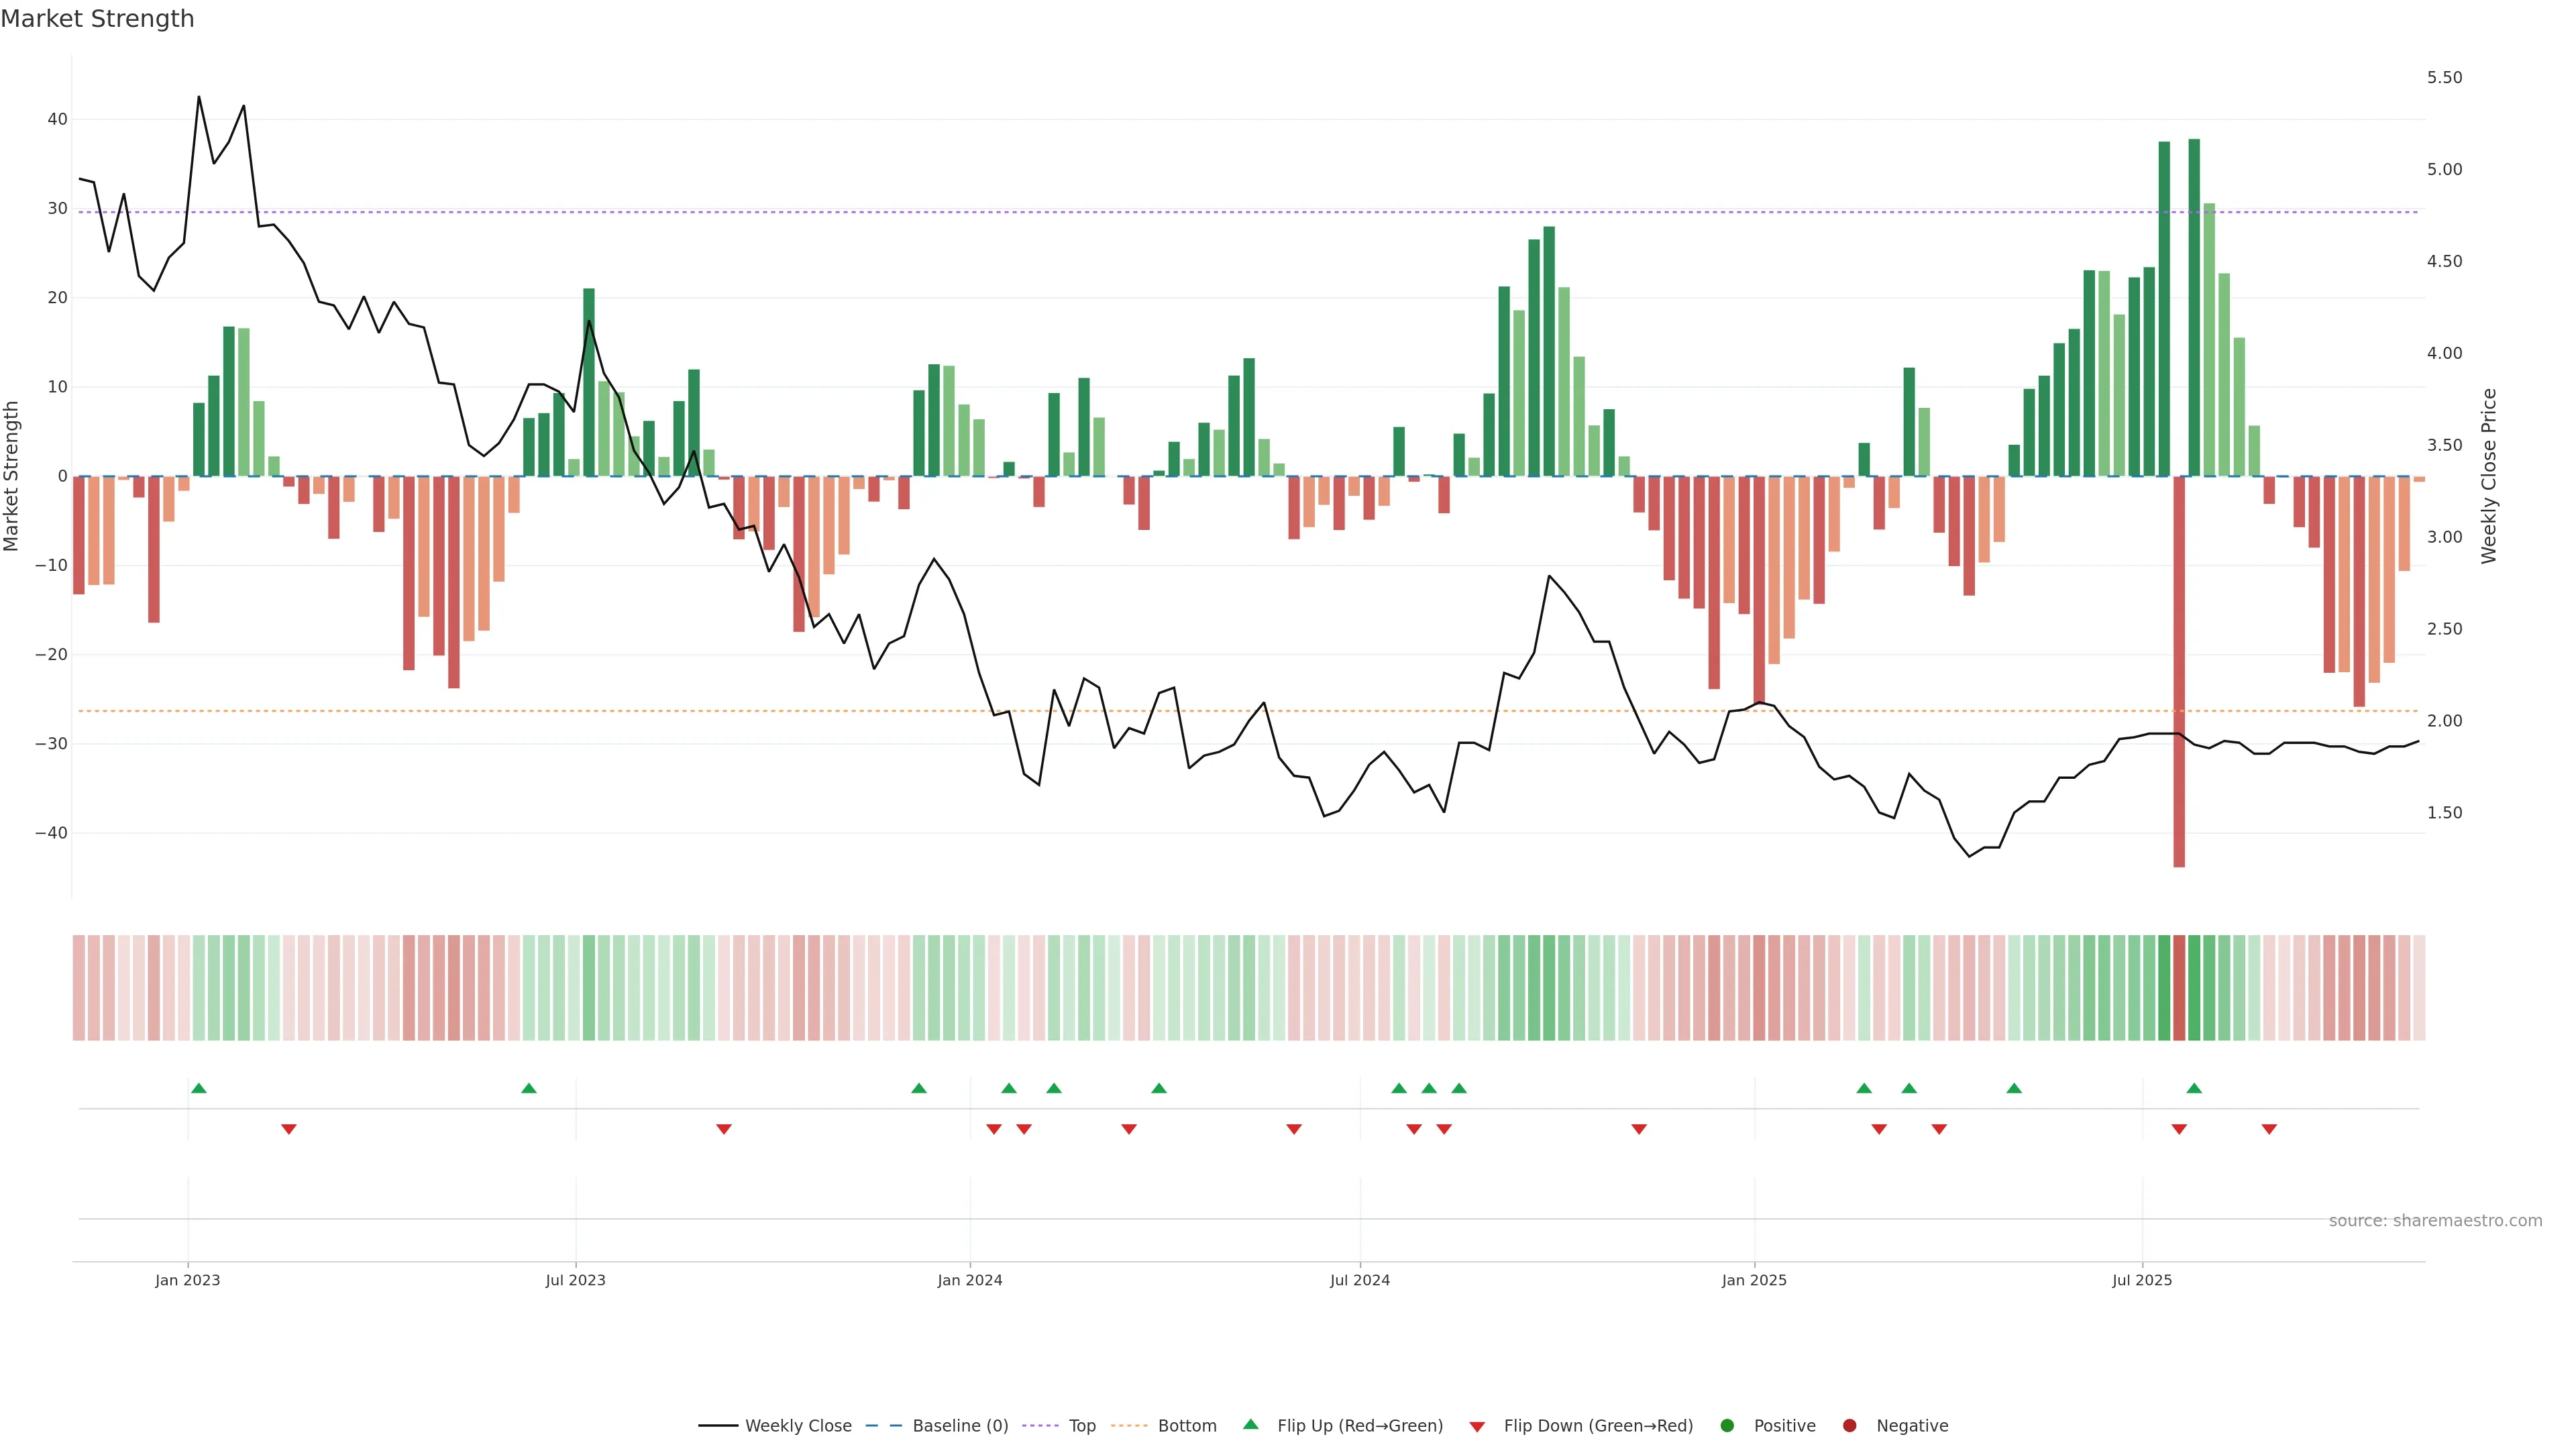Click the Flip Down red triangle legend icon

[x=1477, y=1426]
